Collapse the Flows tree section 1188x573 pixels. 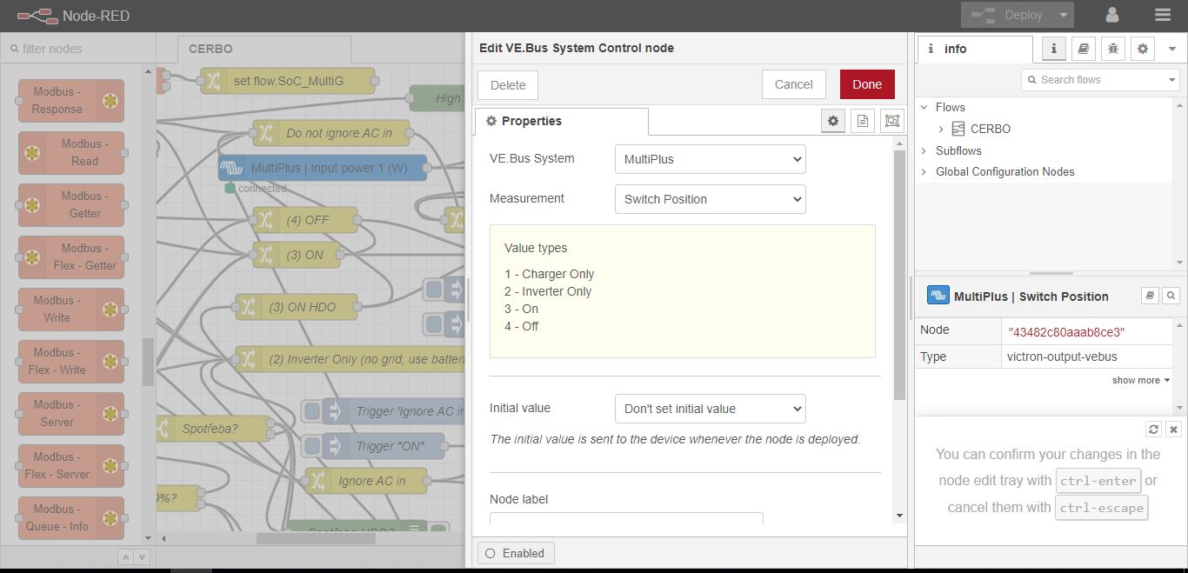pos(924,107)
